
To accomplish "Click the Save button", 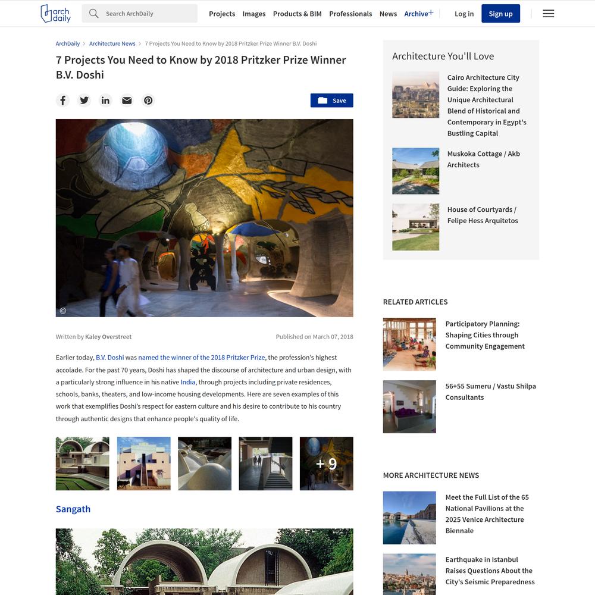I will (331, 101).
